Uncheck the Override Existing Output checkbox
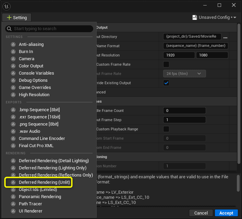This screenshot has width=242, height=219. coord(166,83)
